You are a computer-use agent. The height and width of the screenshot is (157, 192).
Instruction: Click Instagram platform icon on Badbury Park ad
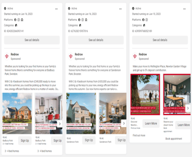pos(18,20)
